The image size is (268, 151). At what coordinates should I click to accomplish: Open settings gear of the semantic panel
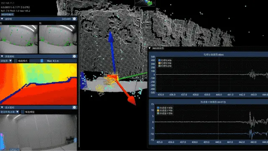[75, 107]
